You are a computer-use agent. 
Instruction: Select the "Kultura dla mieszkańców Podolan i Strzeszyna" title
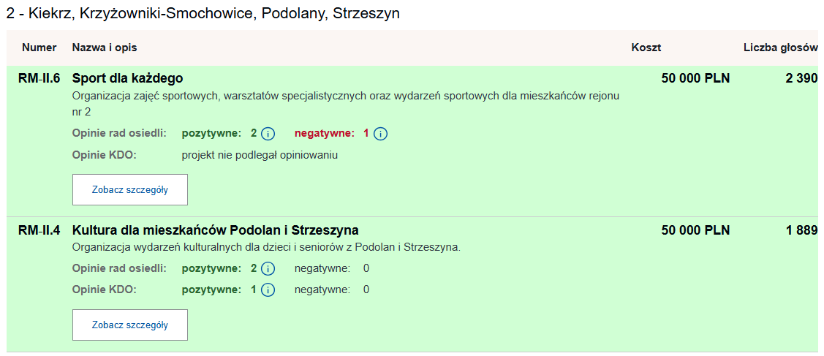pos(216,230)
